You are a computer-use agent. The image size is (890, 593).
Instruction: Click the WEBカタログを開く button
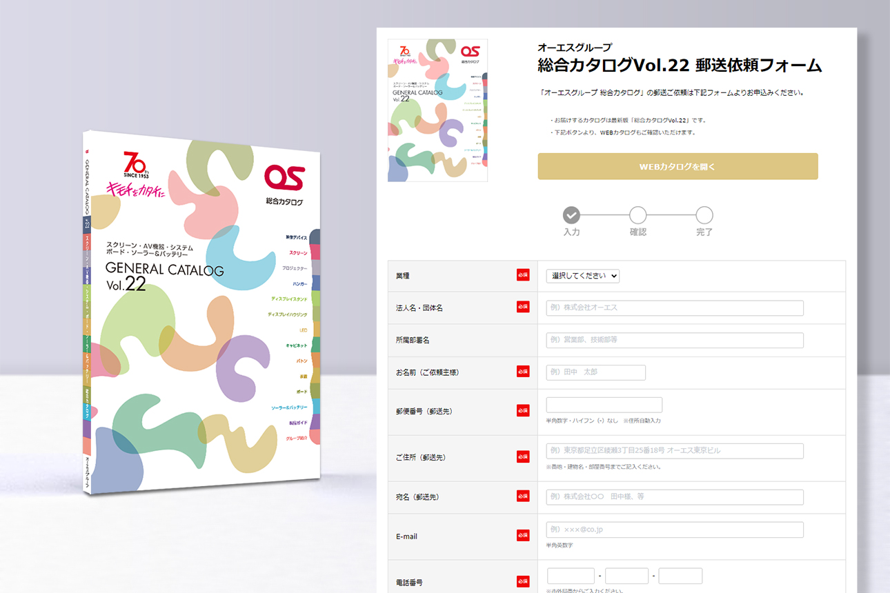pos(678,166)
